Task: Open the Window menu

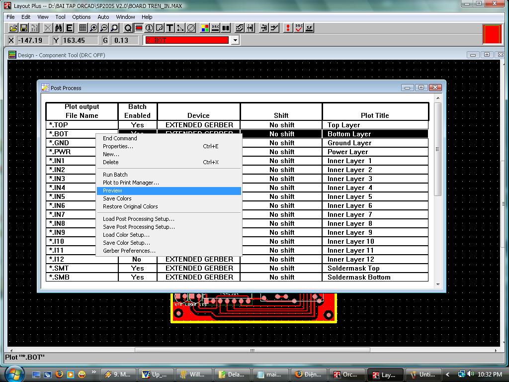Action: coord(125,17)
